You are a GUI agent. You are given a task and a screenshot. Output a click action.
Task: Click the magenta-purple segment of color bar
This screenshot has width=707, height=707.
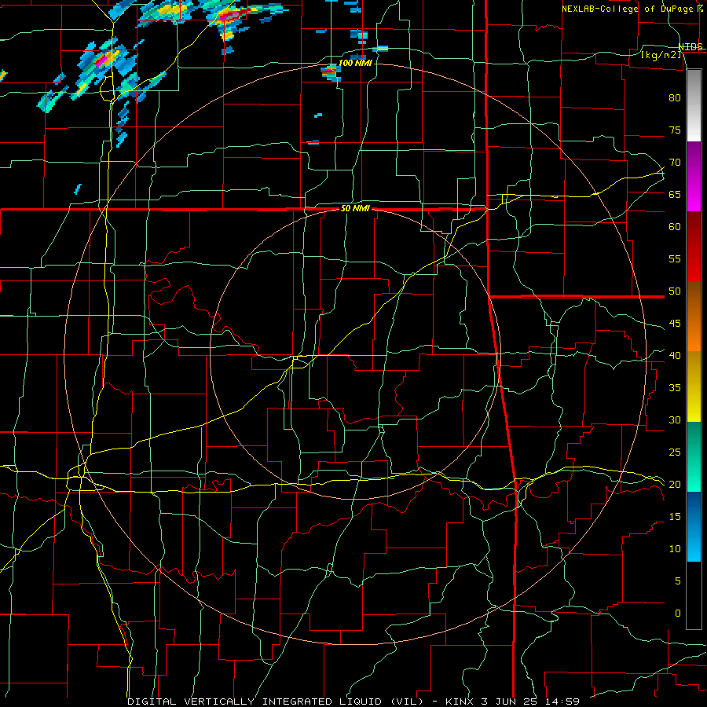click(694, 176)
